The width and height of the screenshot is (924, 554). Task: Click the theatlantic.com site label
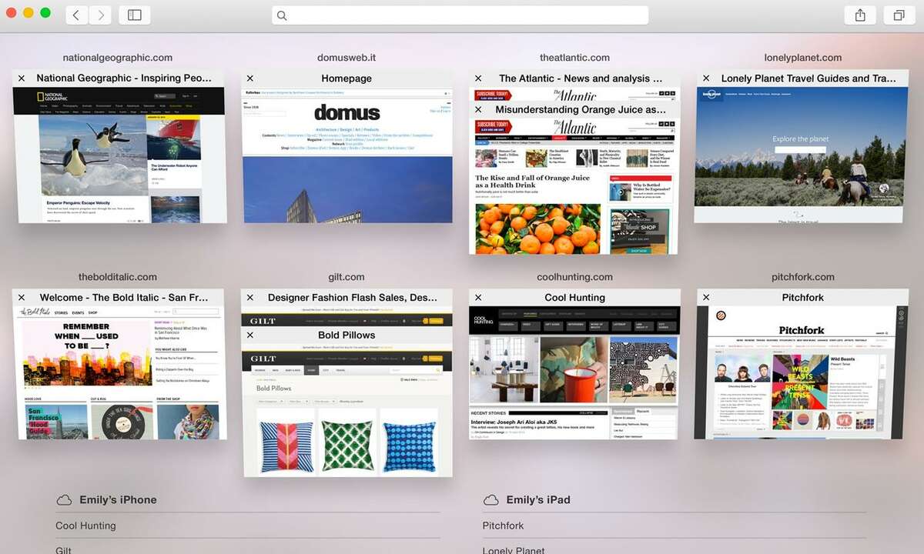pos(574,58)
